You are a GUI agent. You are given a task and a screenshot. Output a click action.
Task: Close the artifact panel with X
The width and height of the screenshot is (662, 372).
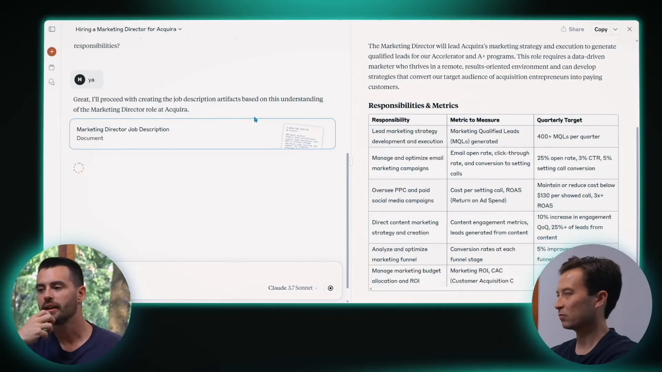click(x=629, y=29)
